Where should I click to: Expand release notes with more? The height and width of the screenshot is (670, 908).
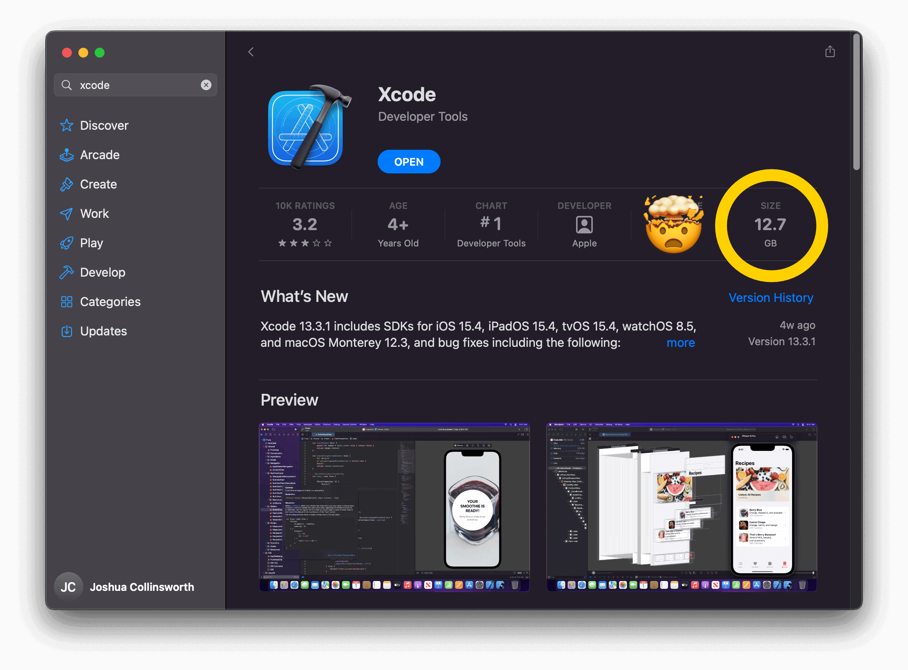pos(681,343)
